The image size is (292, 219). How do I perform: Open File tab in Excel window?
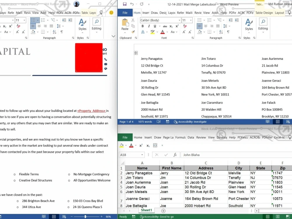click(125, 138)
